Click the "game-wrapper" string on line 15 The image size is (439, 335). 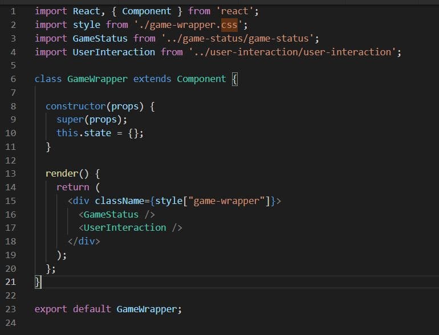pos(226,201)
